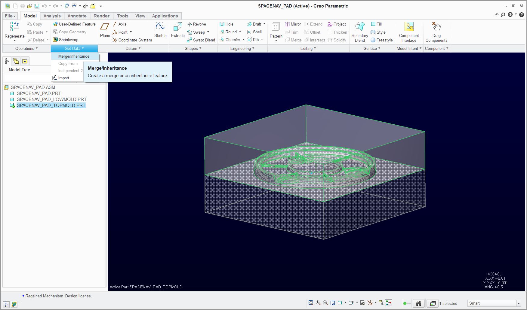The image size is (527, 310).
Task: Open the Component Interface tool
Action: (x=409, y=32)
